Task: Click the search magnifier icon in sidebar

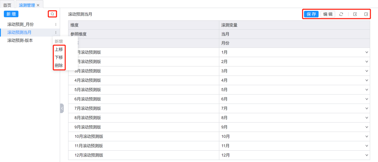Action: pos(52,14)
